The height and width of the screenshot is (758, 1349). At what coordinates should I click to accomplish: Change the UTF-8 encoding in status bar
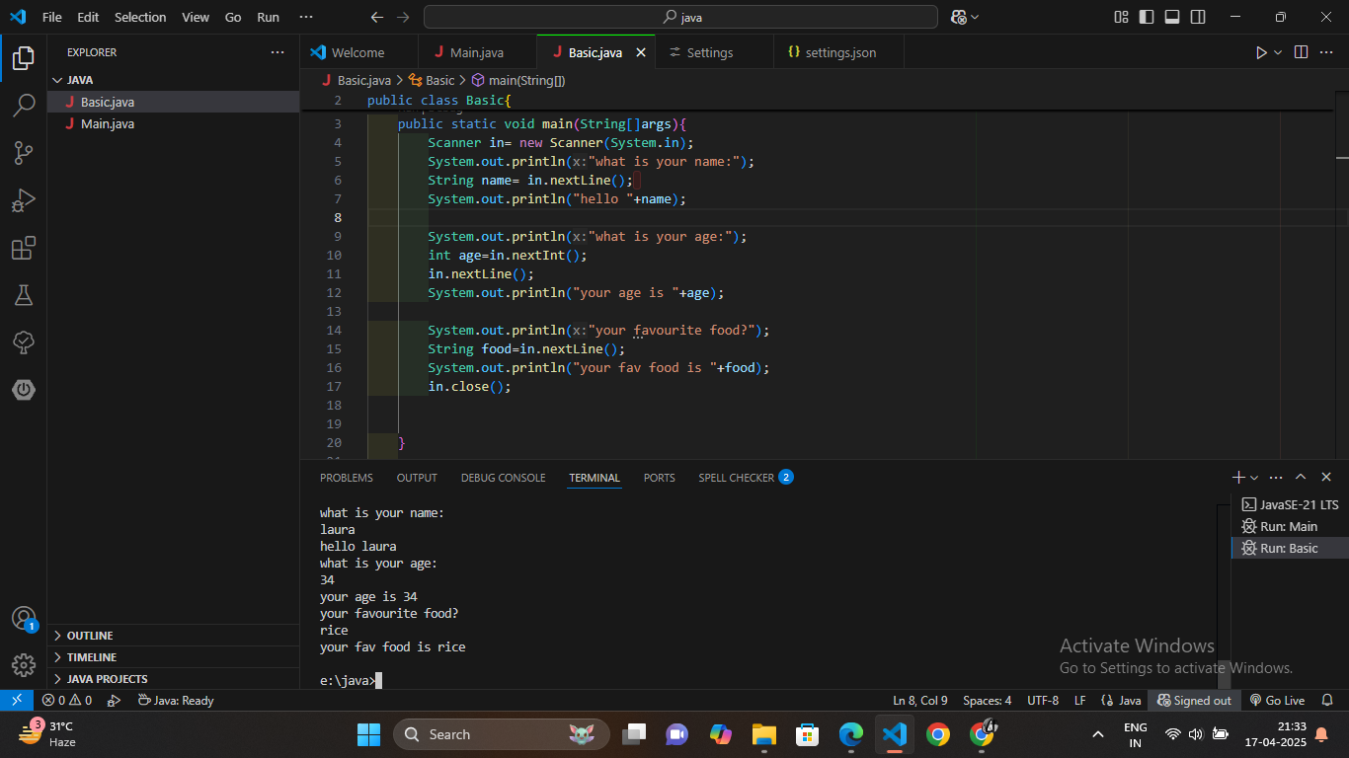point(1043,700)
